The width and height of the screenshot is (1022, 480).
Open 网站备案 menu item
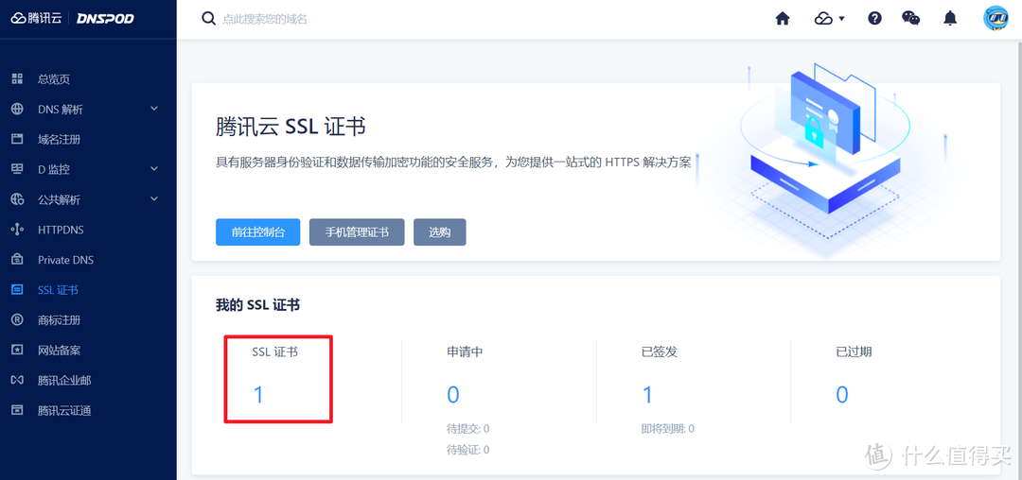(59, 351)
